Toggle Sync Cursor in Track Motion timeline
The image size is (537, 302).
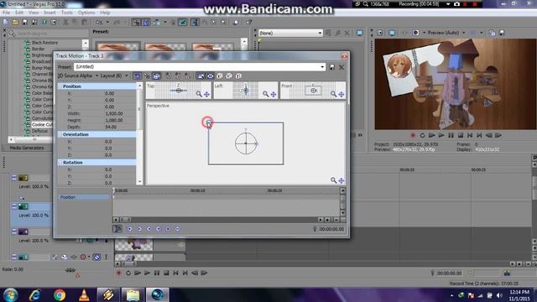coord(117,229)
